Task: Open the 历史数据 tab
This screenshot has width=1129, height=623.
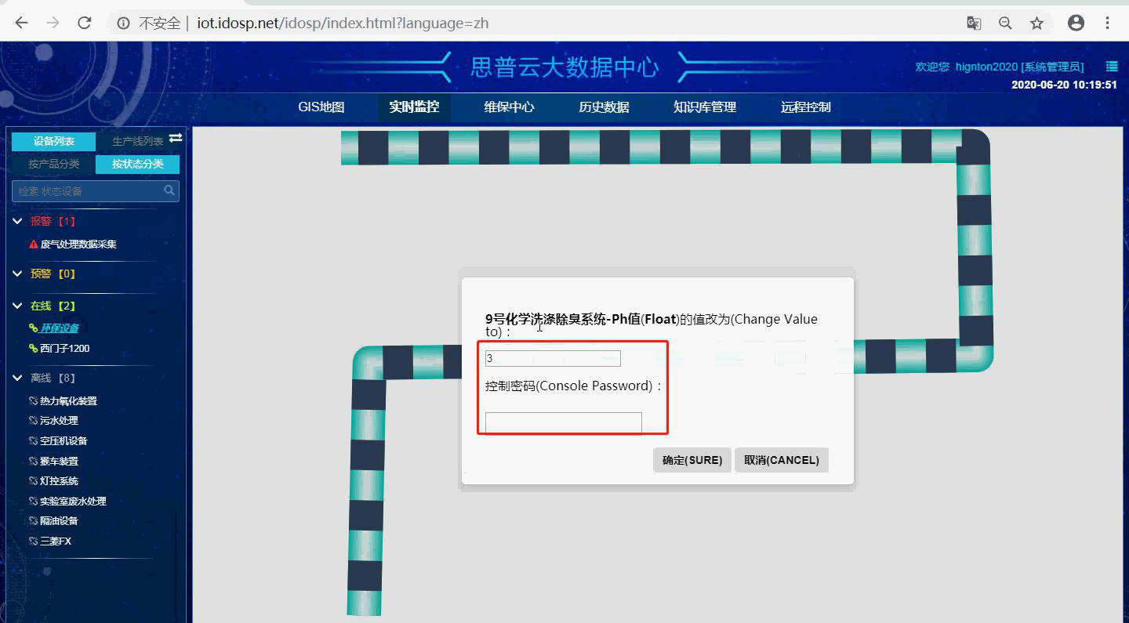Action: tap(604, 107)
